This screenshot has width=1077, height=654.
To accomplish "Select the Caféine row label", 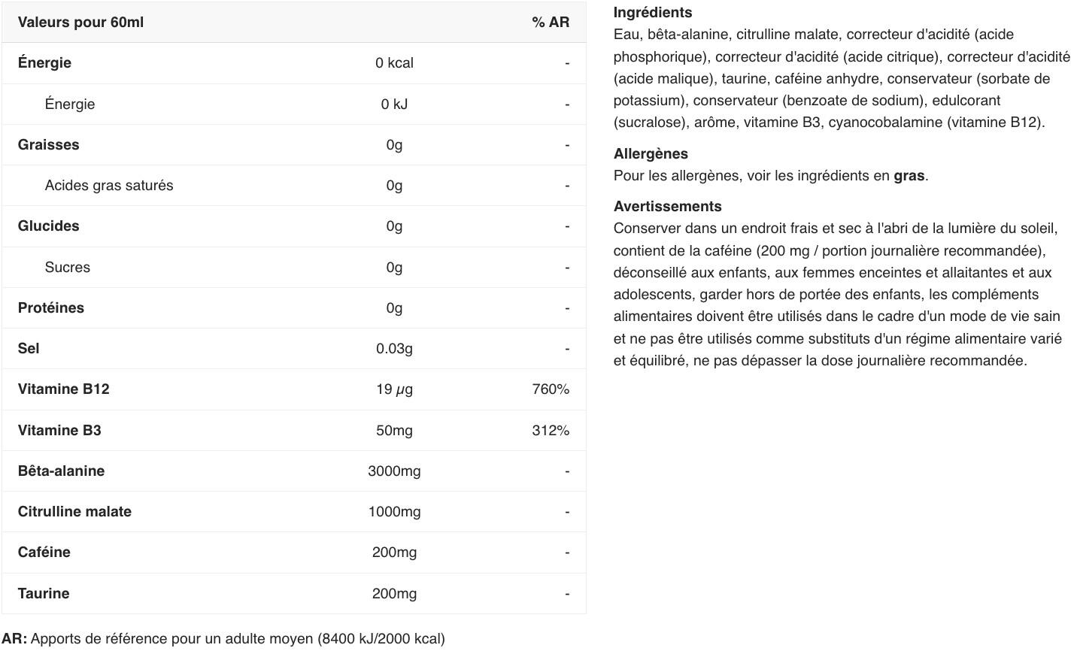I will [44, 553].
